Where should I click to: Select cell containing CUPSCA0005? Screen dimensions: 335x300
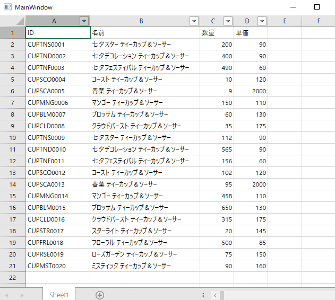click(57, 91)
